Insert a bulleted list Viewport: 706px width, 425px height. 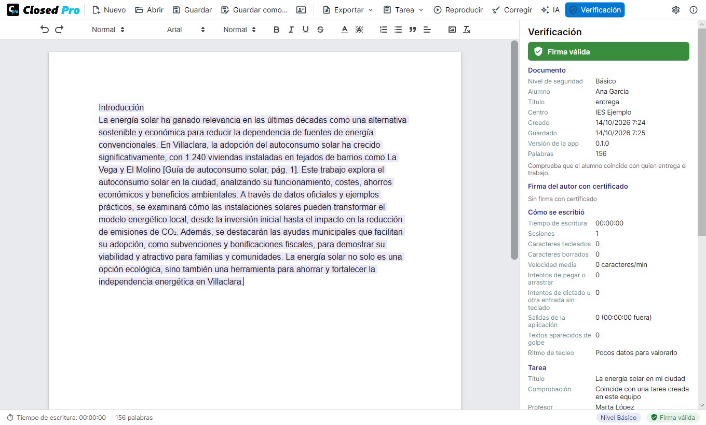click(x=398, y=30)
